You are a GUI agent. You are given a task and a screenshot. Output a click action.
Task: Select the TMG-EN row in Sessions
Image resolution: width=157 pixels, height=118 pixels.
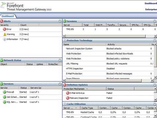click(x=110, y=29)
